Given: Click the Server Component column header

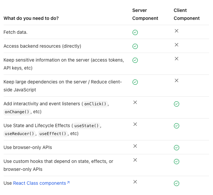Looking at the screenshot, I should pos(145,14).
